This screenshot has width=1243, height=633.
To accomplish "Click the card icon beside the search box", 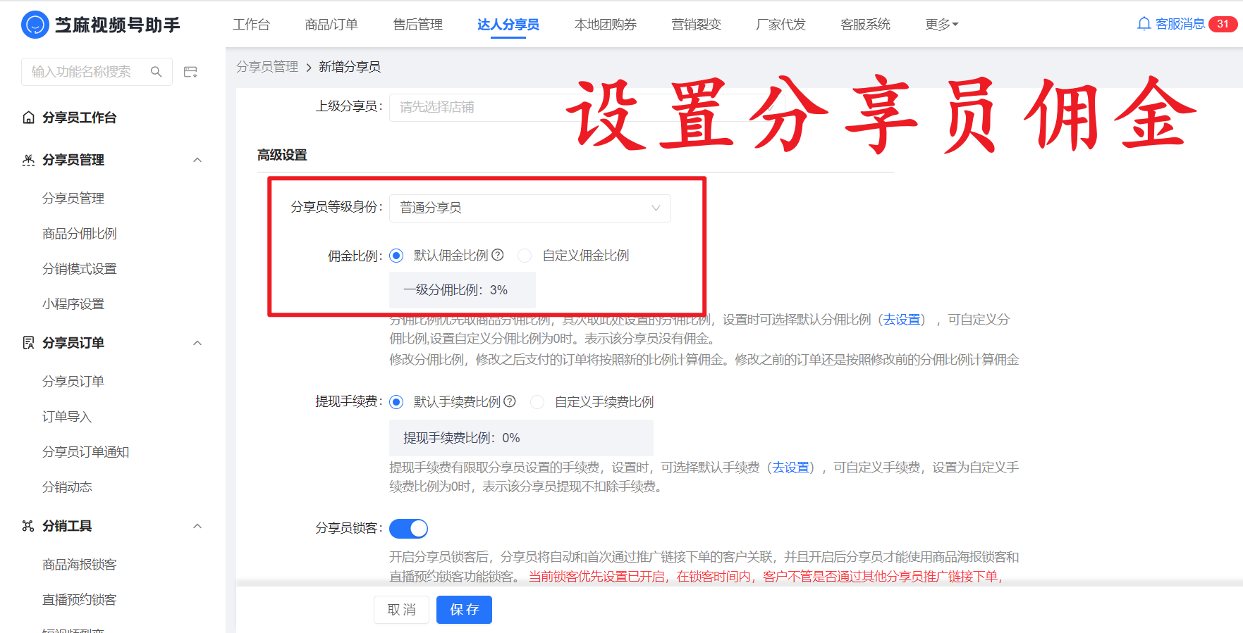I will [190, 72].
